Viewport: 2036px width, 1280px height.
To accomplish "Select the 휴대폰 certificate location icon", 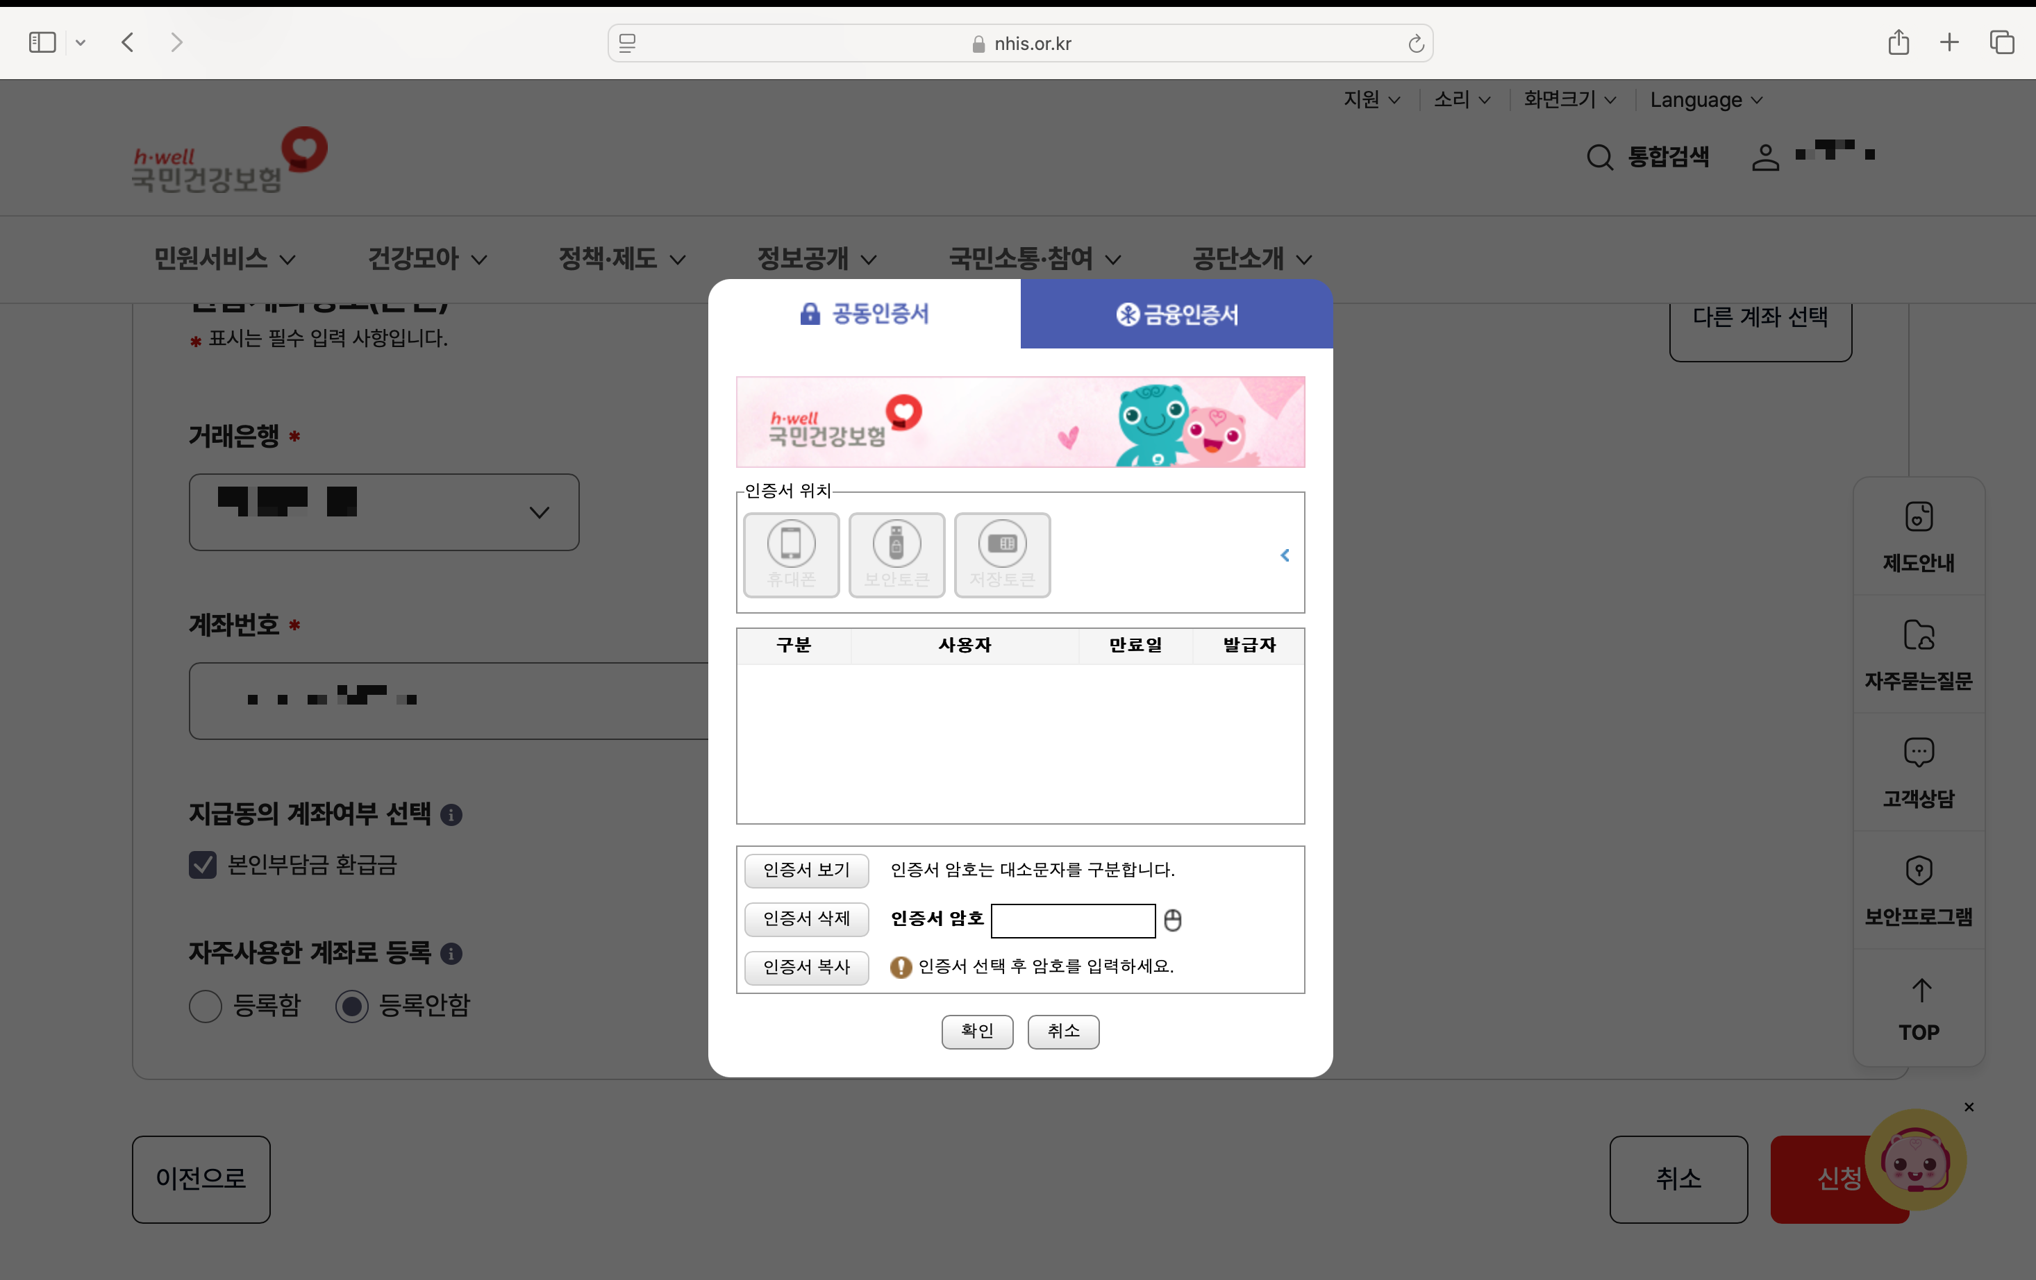I will (790, 555).
